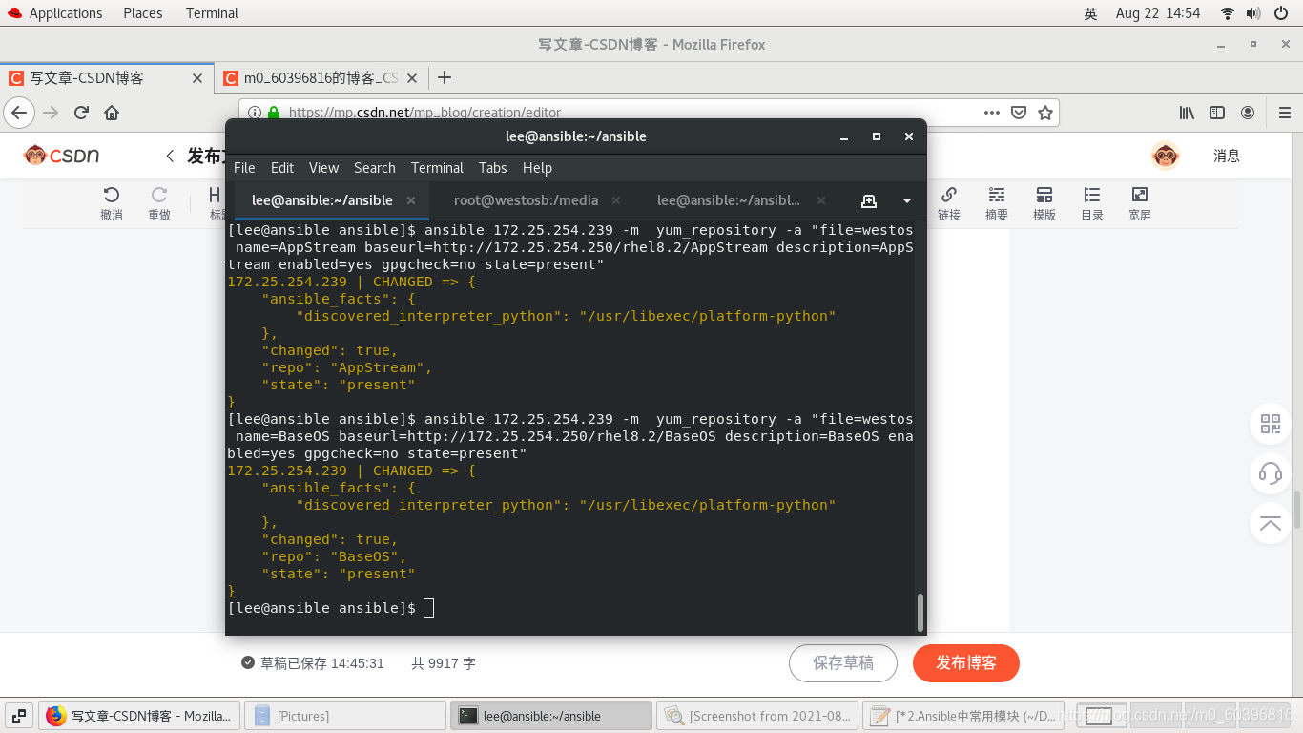This screenshot has width=1303, height=733.
Task: Click the Pocket save icon in address bar
Action: click(1019, 112)
